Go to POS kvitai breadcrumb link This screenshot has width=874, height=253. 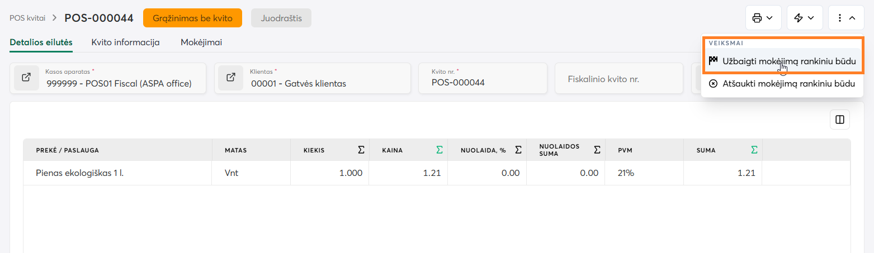tap(27, 18)
